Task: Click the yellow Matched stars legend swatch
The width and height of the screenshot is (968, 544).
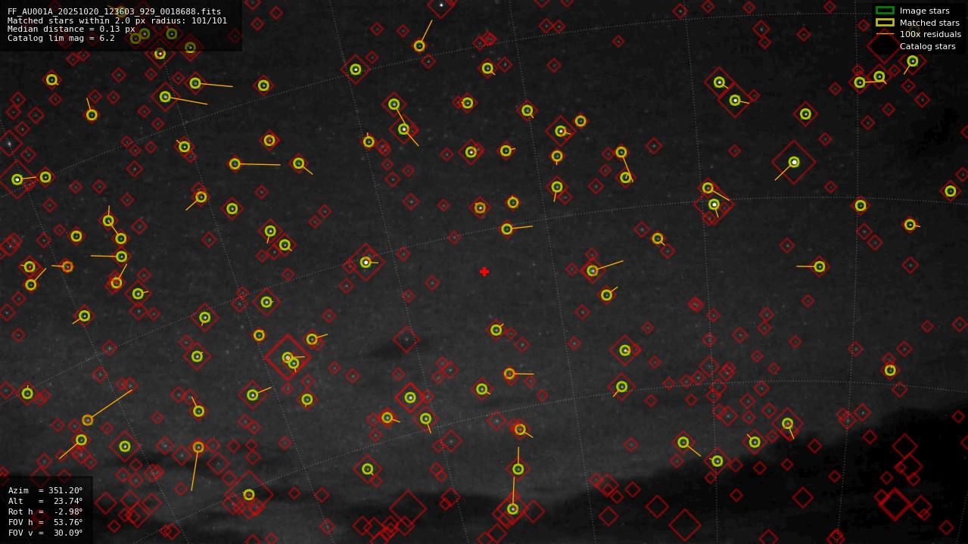Action: tap(885, 23)
